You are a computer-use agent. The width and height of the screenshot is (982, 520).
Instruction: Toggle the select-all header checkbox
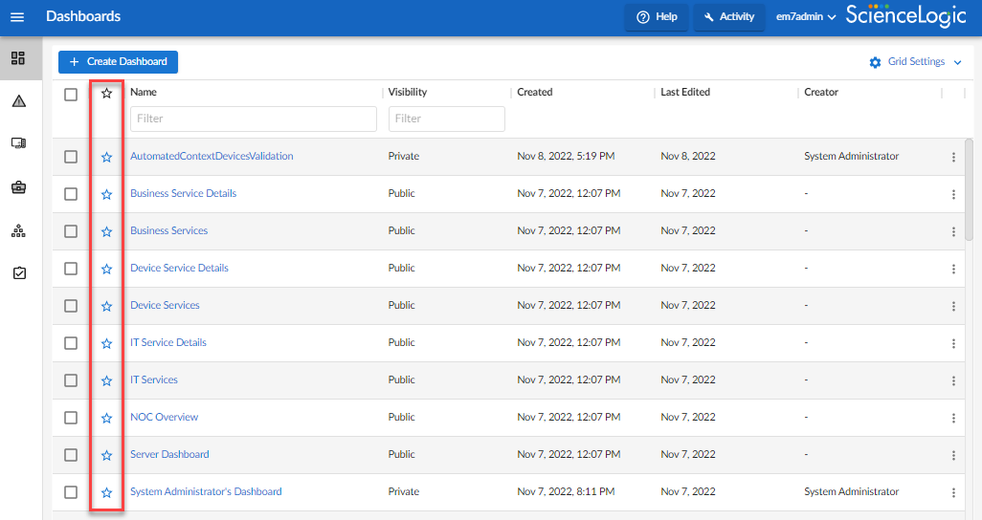pyautogui.click(x=71, y=94)
